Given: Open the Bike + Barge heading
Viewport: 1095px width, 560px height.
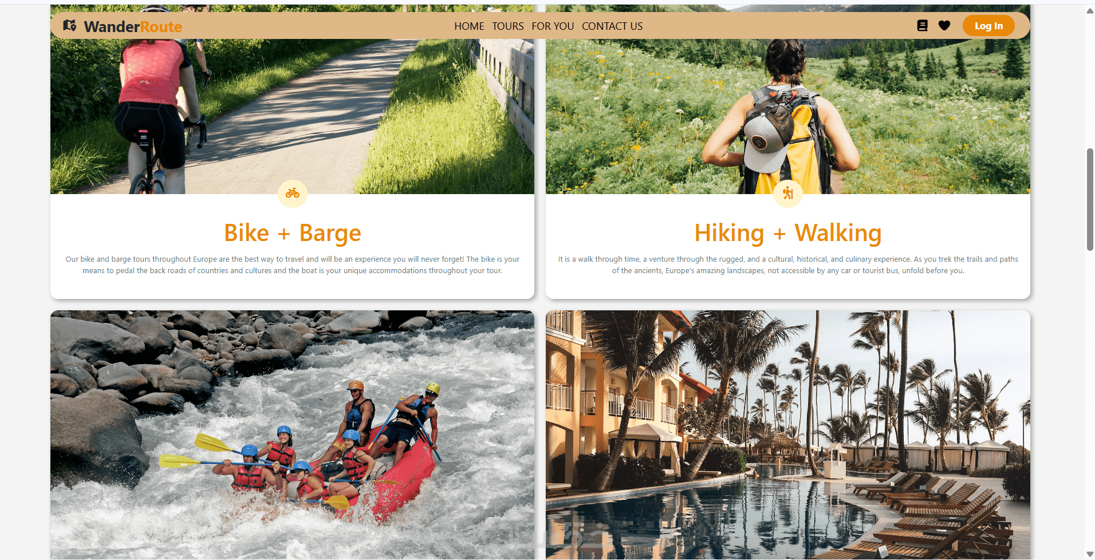Looking at the screenshot, I should click(x=293, y=233).
